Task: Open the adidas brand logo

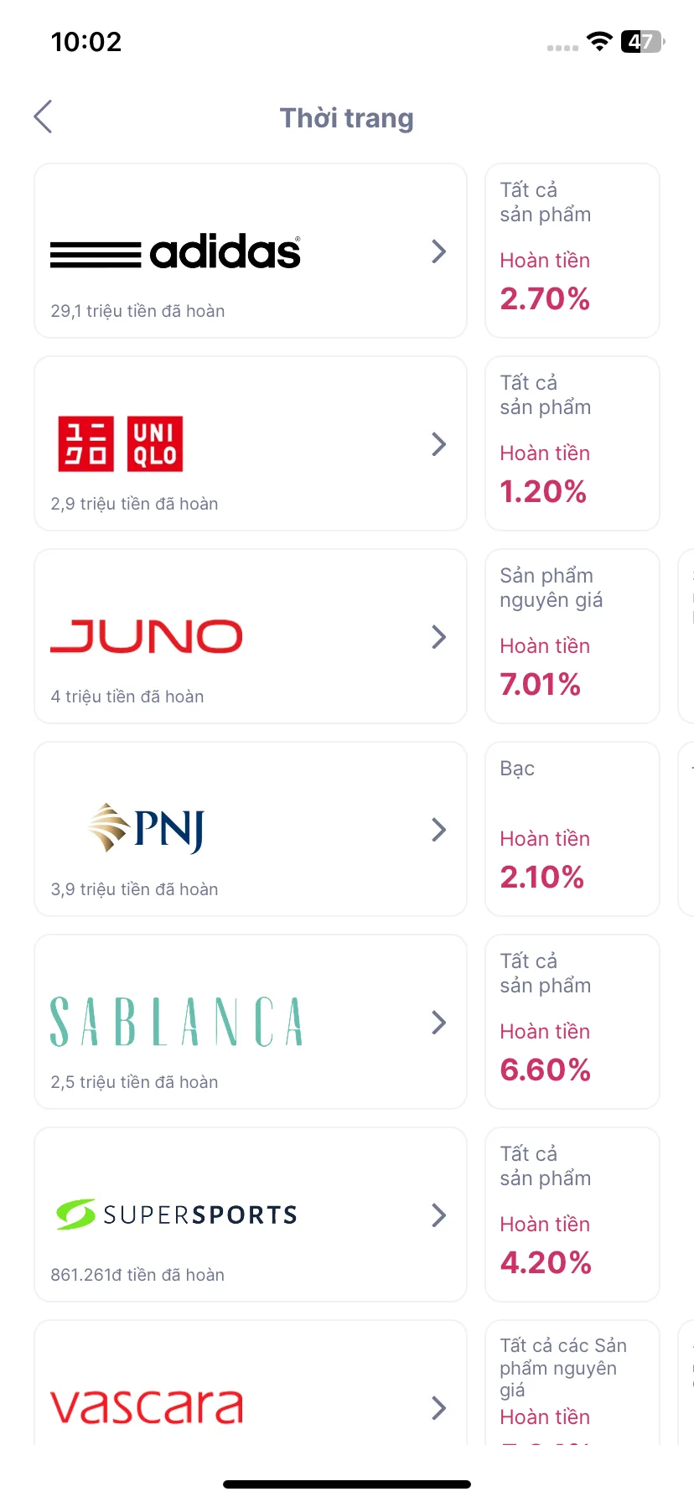Action: point(175,251)
